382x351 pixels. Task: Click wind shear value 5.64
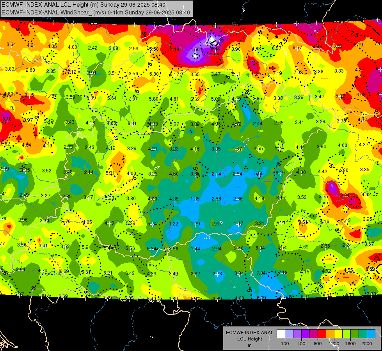point(112,98)
